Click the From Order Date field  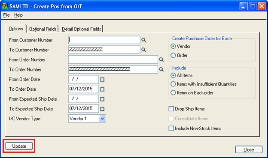click(83, 79)
